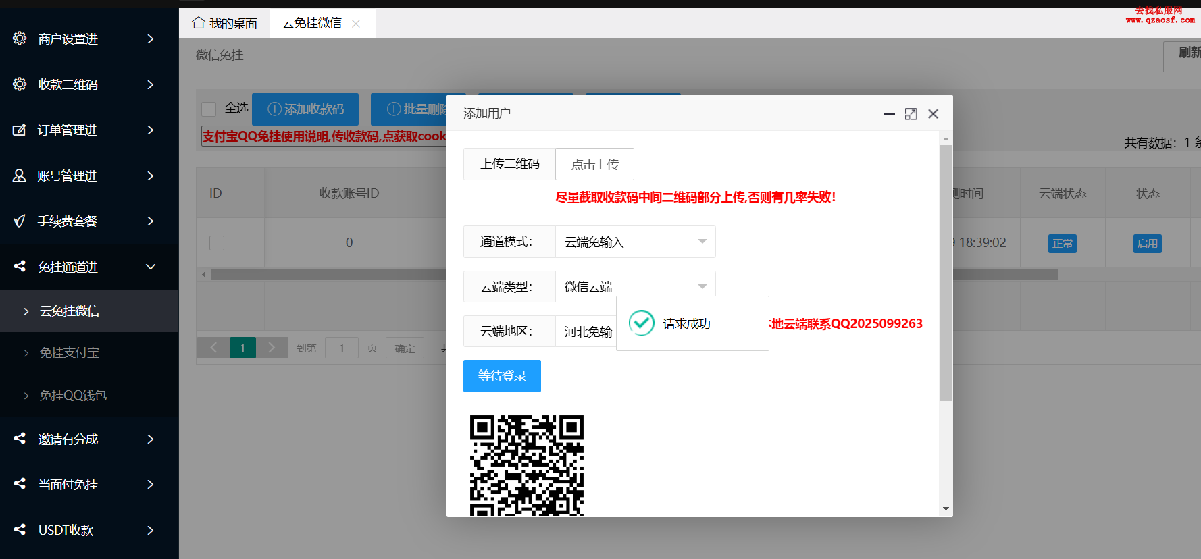1201x559 pixels.
Task: Open the 通道模式 dropdown showing 云端免输入
Action: pyautogui.click(x=635, y=242)
